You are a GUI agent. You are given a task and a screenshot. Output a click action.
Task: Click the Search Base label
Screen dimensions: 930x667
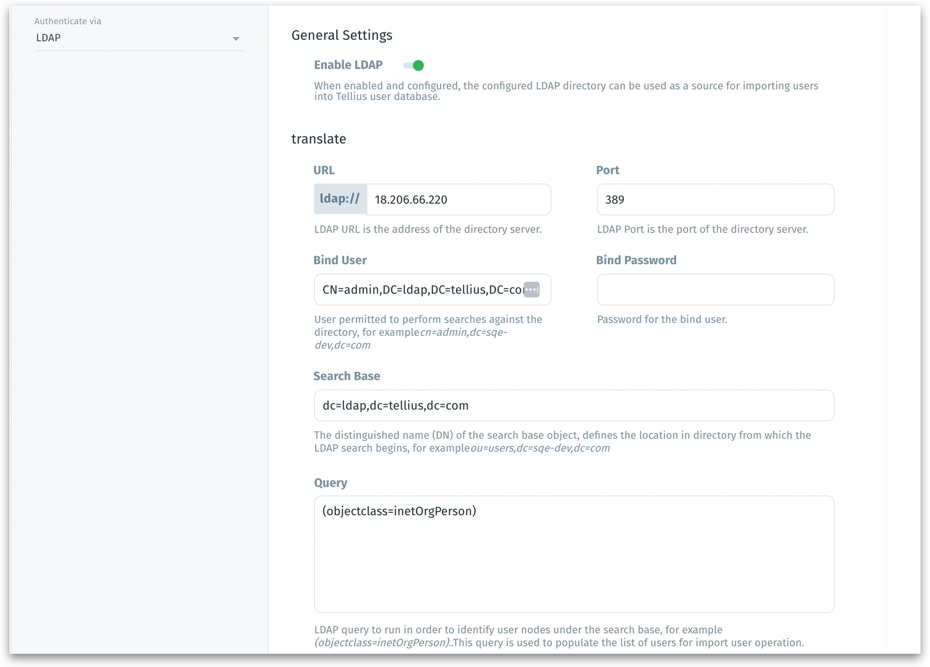click(346, 376)
